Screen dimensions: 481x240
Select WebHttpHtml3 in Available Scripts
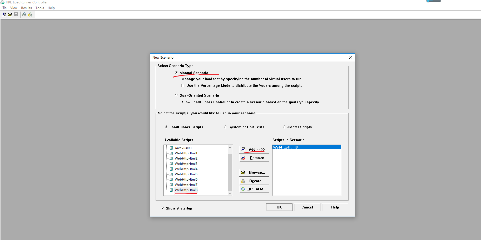(x=186, y=164)
